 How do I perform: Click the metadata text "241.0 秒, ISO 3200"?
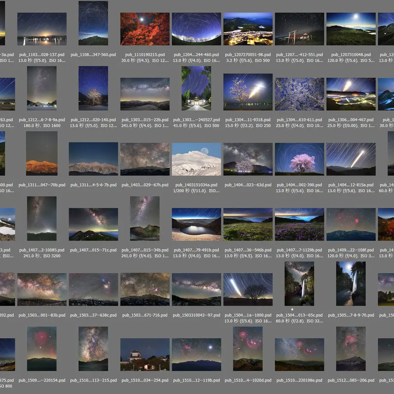coord(42,256)
